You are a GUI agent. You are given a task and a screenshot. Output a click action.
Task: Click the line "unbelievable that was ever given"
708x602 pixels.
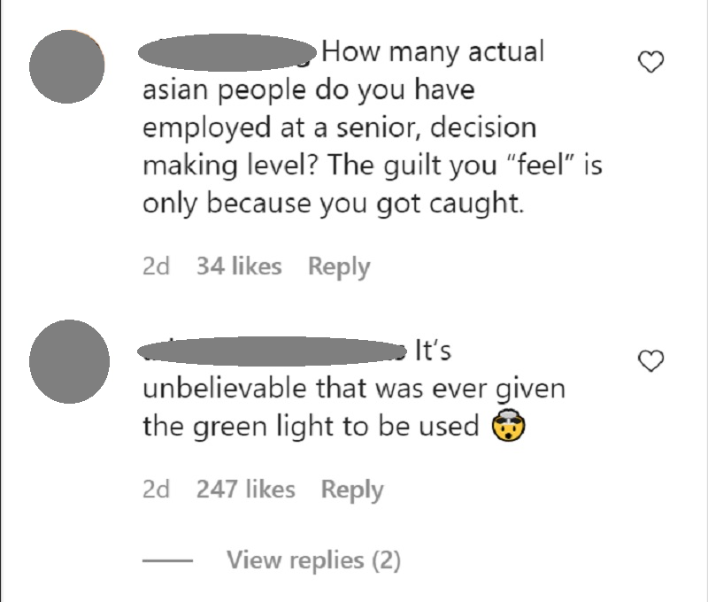pos(354,389)
